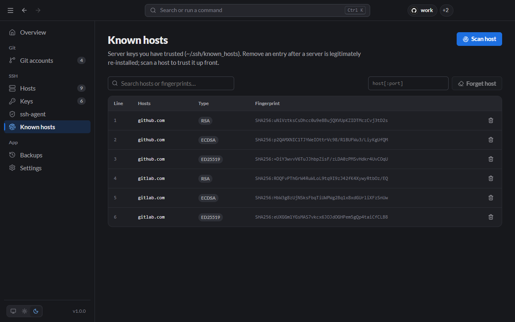Toggle the hamburger sidebar menu
This screenshot has height=322, width=515.
pyautogui.click(x=10, y=10)
